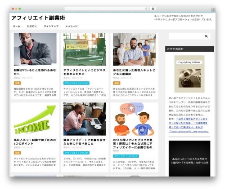Click the black 不労所得 banner in sidebar
This screenshot has width=225, height=190.
coord(189,159)
